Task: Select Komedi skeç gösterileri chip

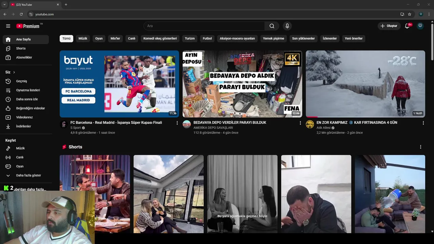Action: [160, 39]
